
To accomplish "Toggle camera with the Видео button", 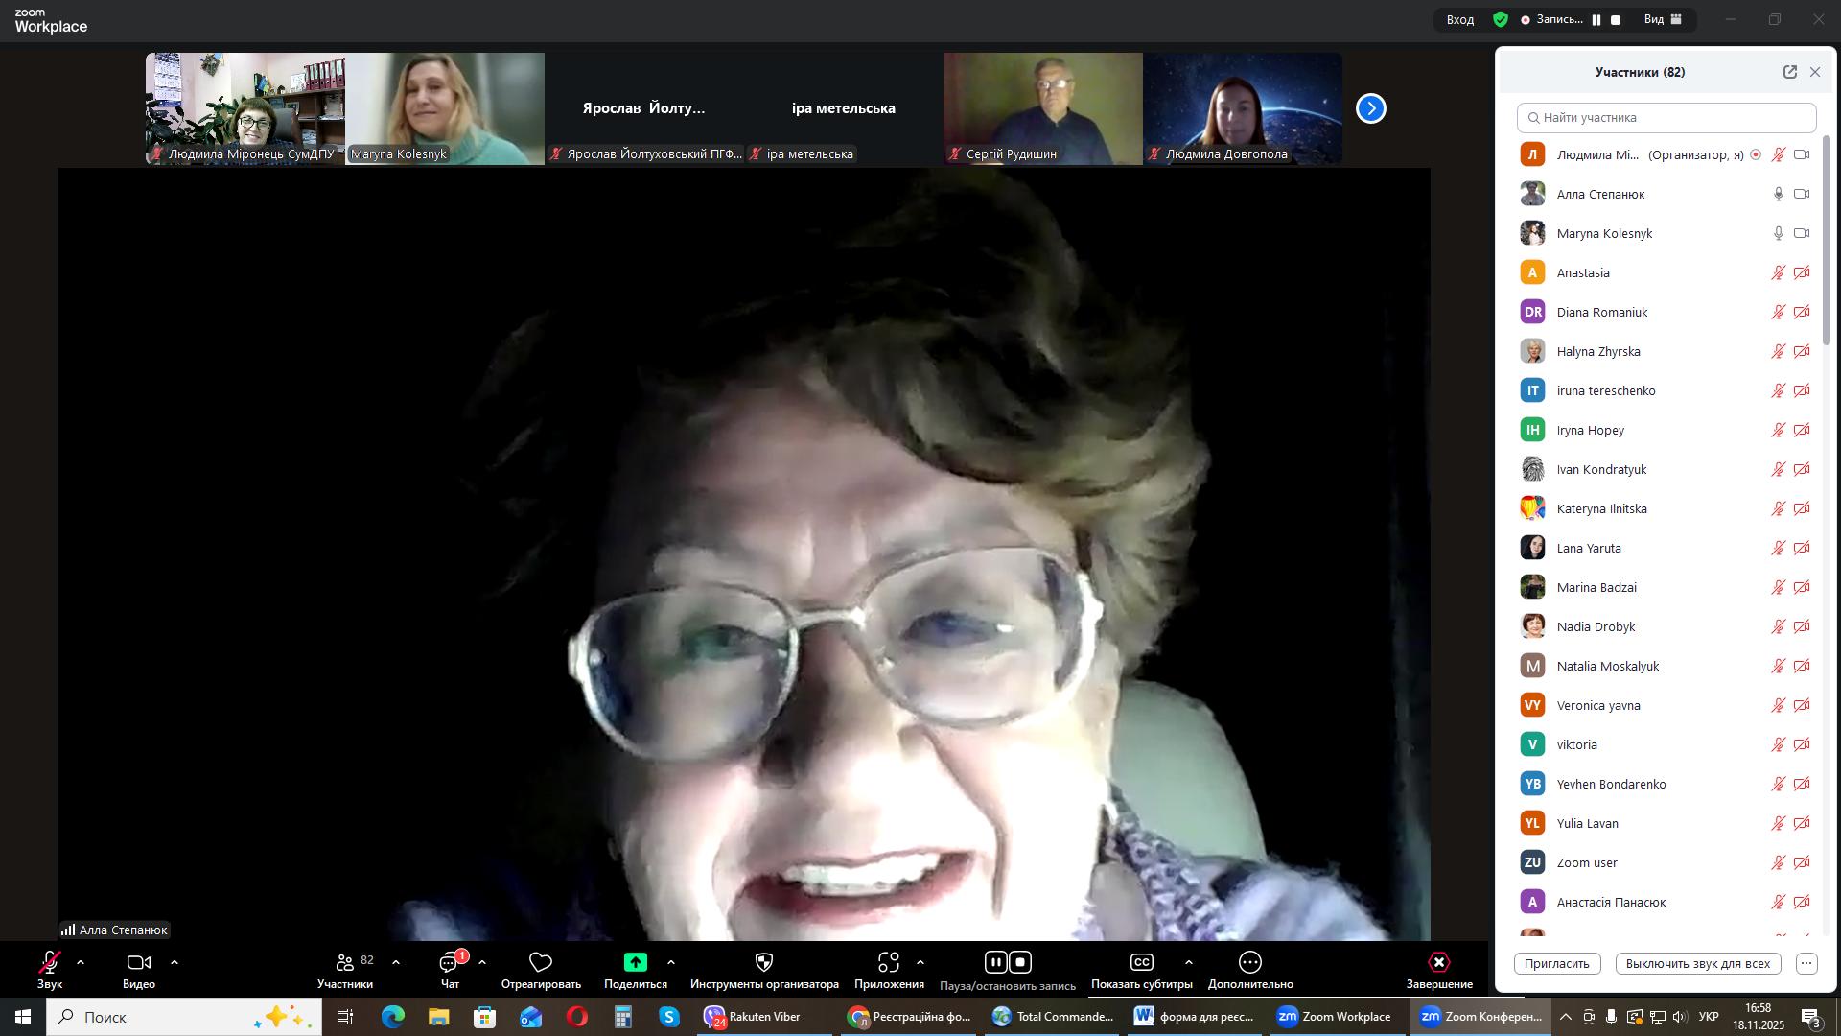I will click(139, 962).
